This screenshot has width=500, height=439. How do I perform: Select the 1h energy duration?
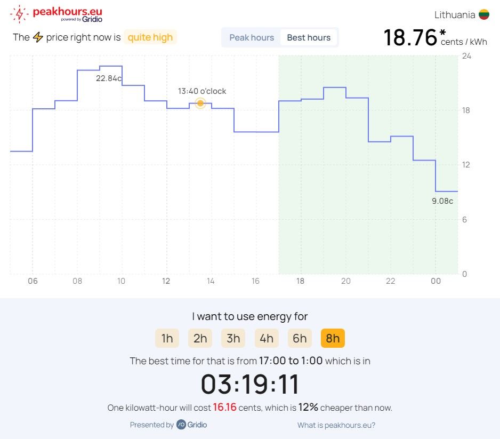tap(167, 338)
